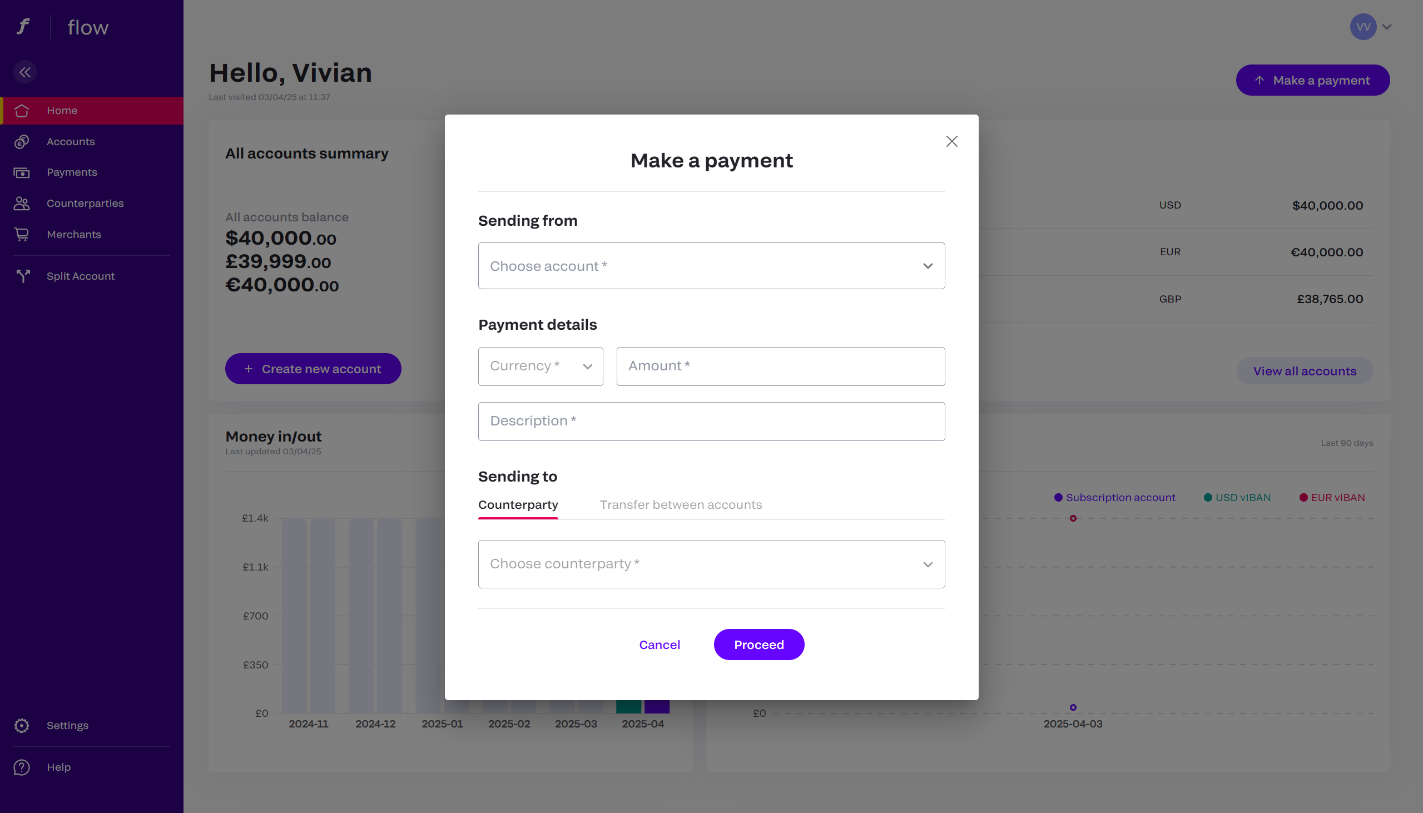Click into the Description field
The width and height of the screenshot is (1423, 813).
coord(711,422)
